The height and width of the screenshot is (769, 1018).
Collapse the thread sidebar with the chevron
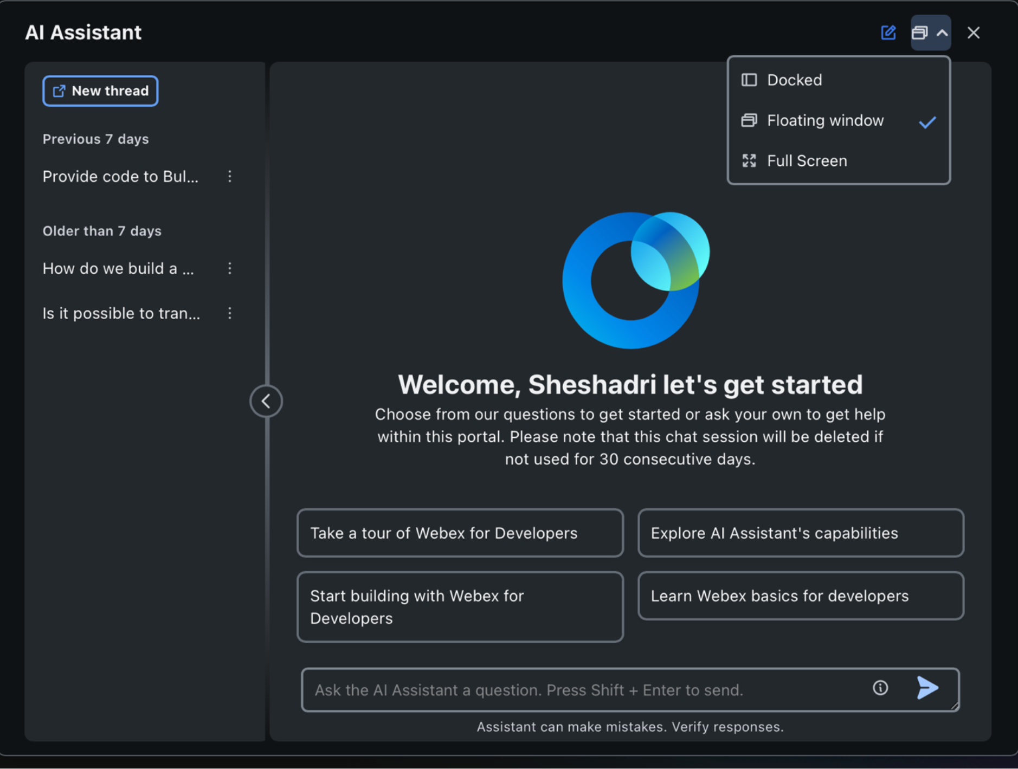[x=266, y=402]
